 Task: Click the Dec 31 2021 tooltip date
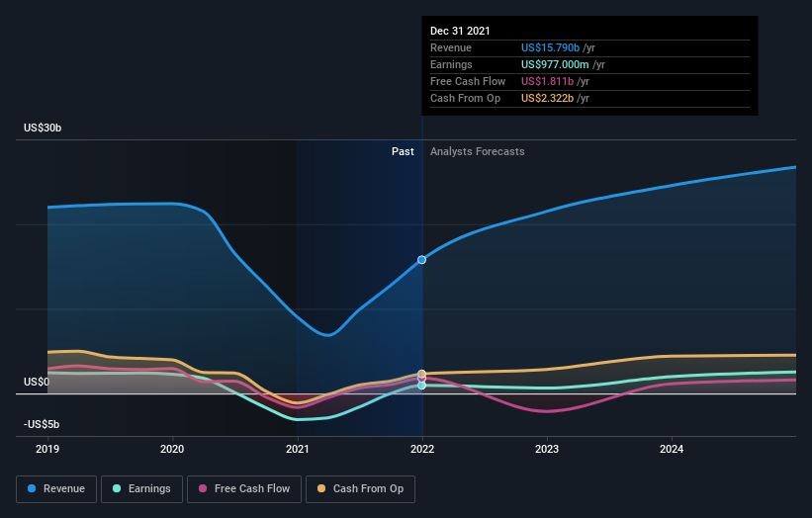460,31
